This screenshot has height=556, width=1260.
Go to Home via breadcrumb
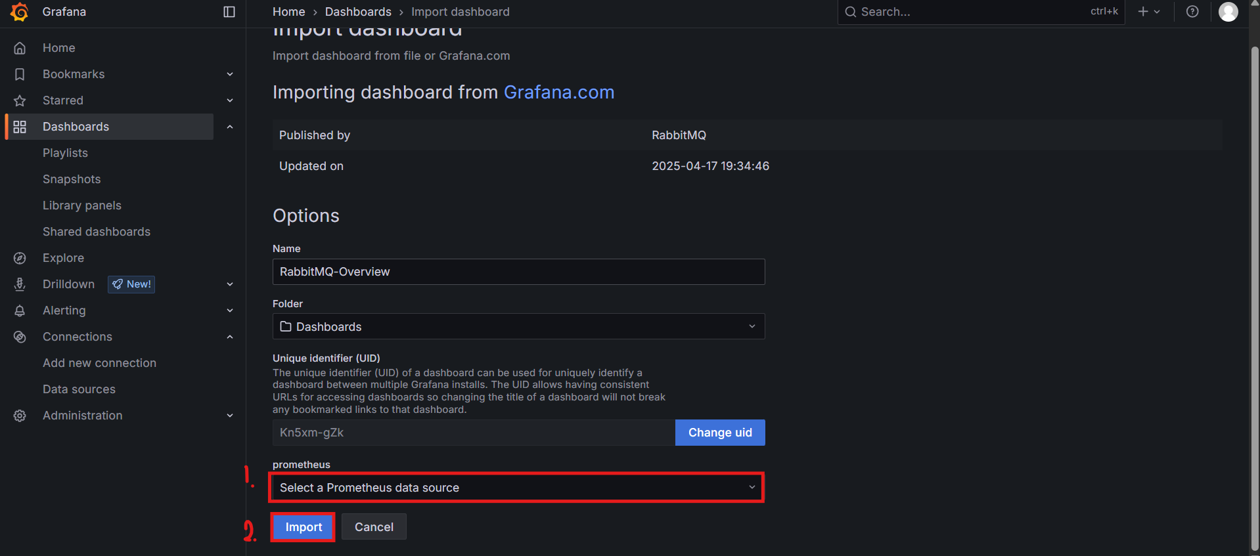[x=289, y=12]
